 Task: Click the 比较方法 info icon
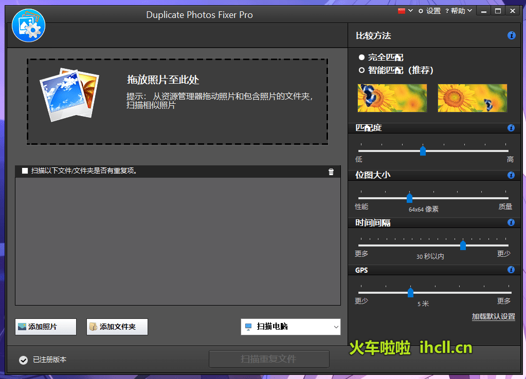pos(511,35)
